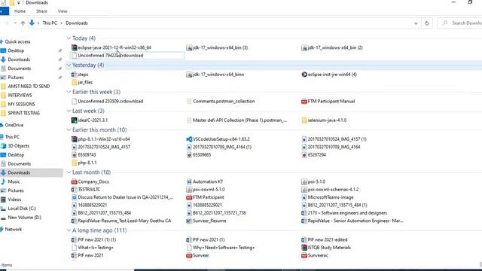Select the ideaIC-2021.3.1 installer icon
482x271 pixels.
(x=74, y=120)
